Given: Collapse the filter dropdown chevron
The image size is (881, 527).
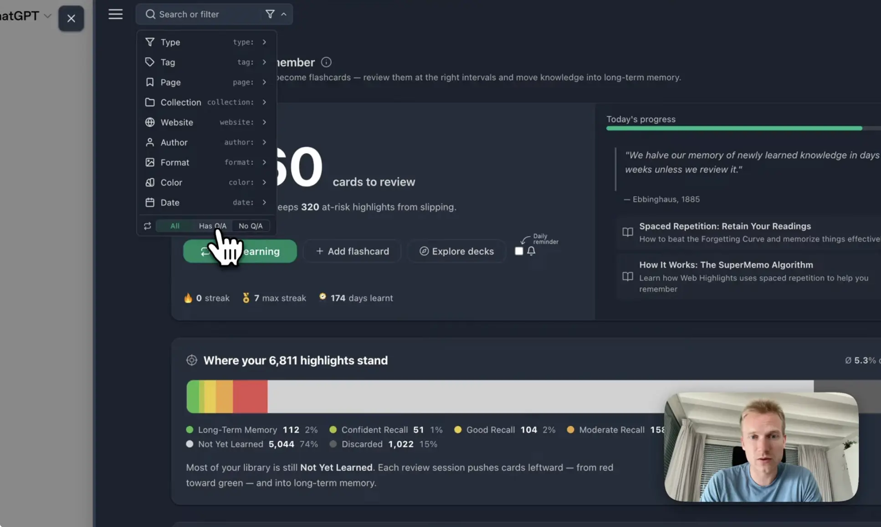Looking at the screenshot, I should click(284, 14).
